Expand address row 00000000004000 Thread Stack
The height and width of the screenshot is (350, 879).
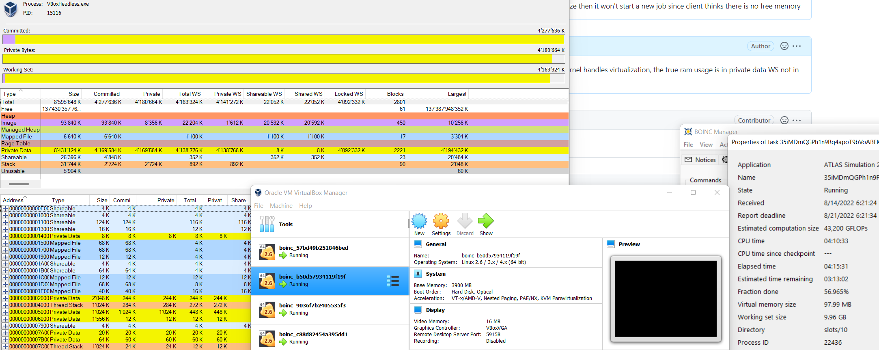5,305
